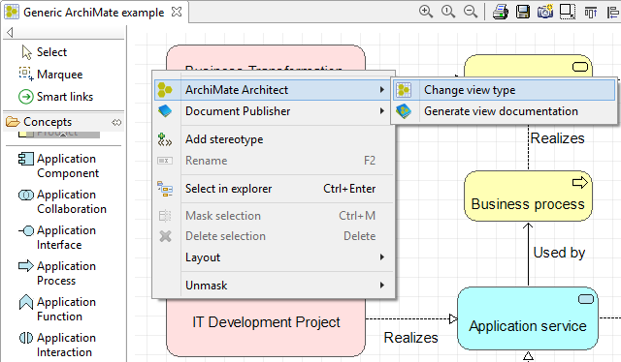
Task: Select the Business process element
Action: (528, 196)
